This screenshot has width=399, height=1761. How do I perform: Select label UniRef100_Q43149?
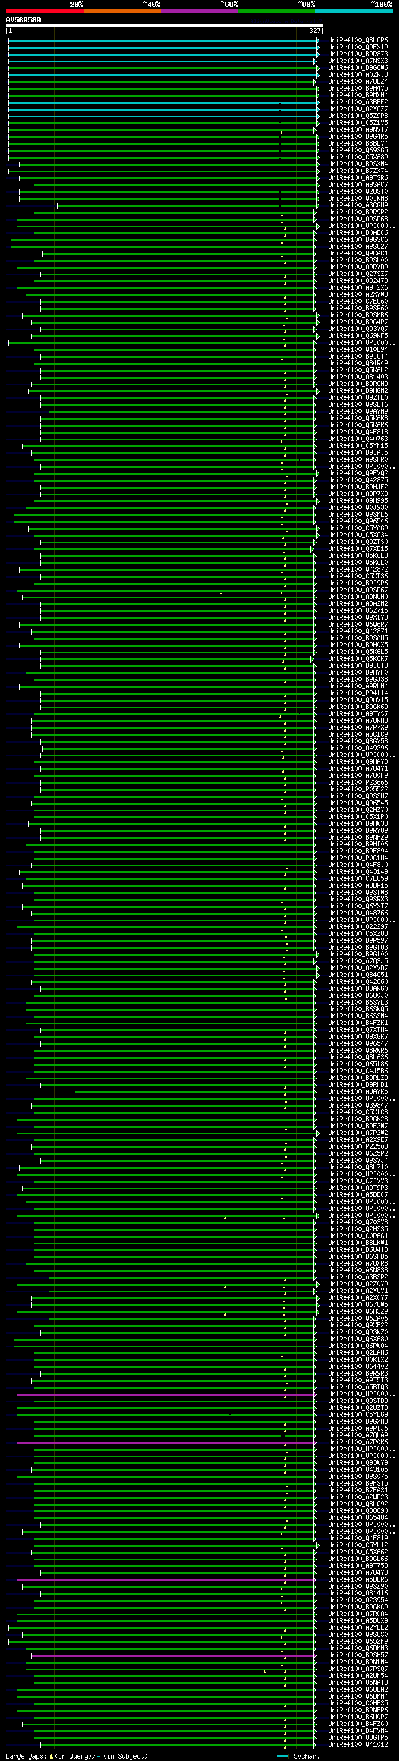coord(357,871)
